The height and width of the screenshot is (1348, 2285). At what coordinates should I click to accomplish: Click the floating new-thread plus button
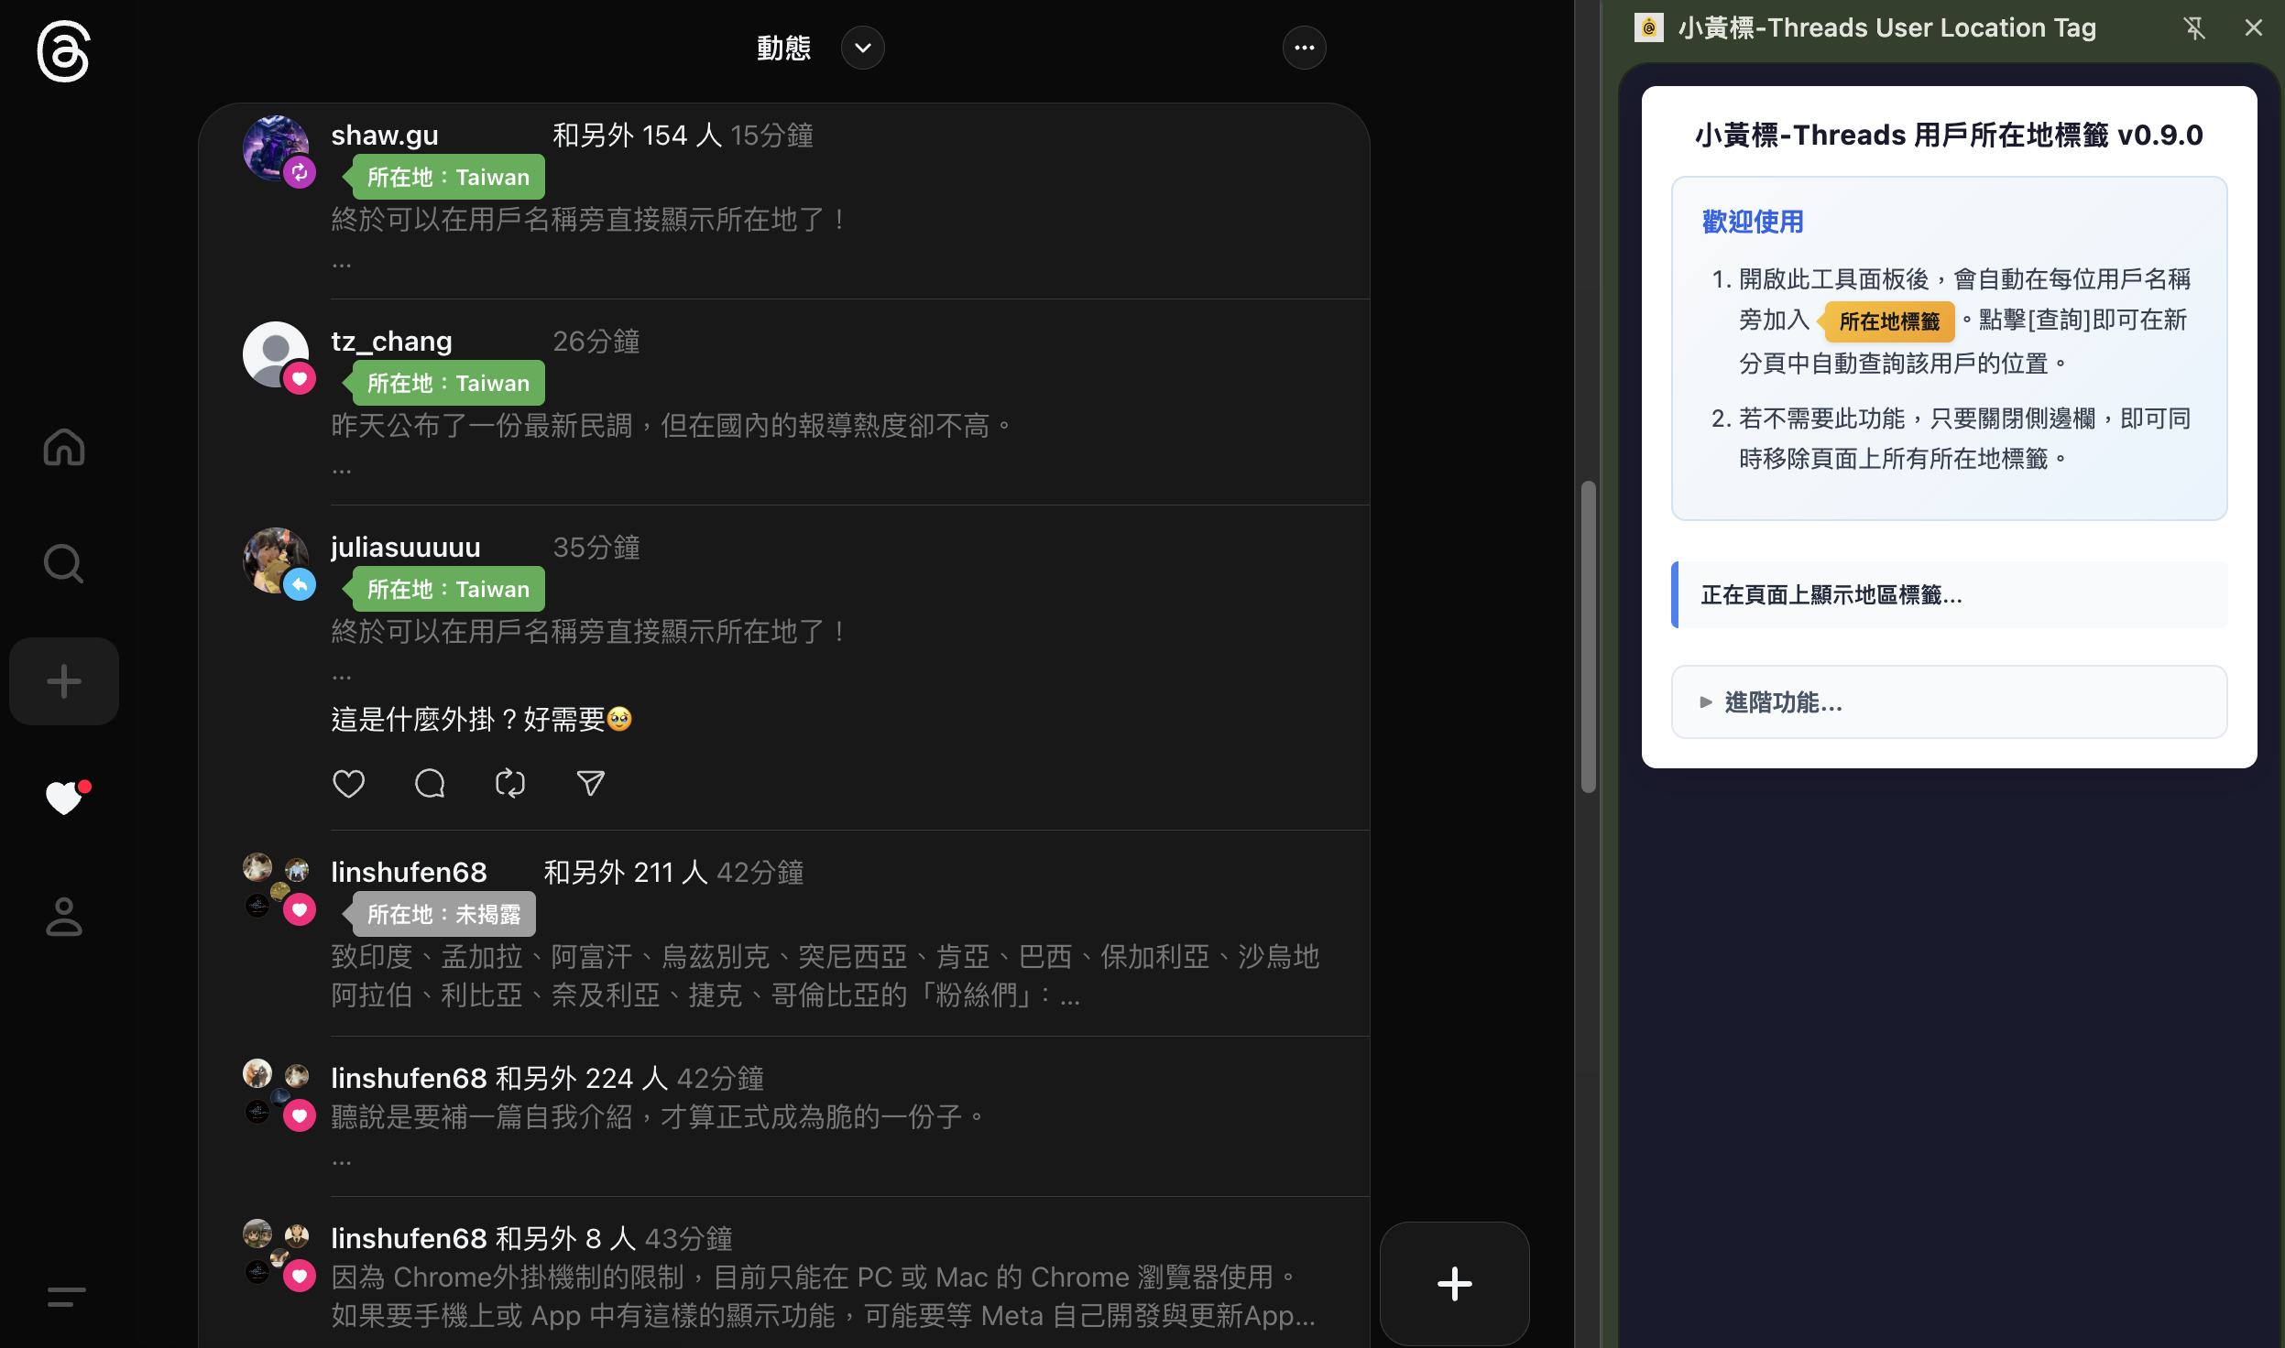point(1454,1283)
